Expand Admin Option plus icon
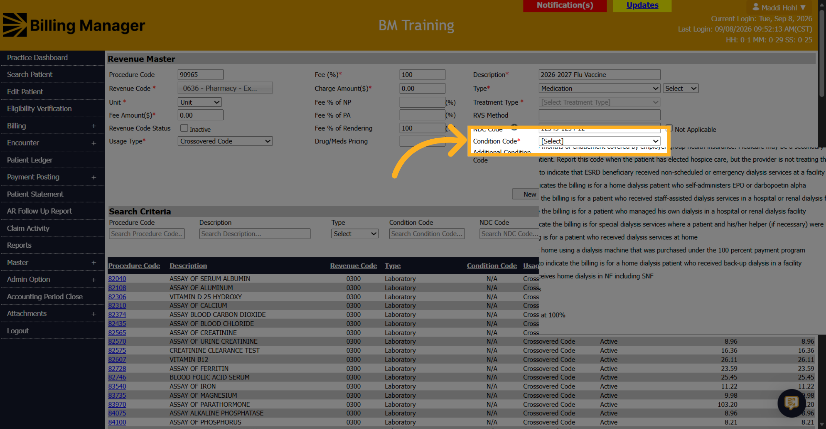Image resolution: width=826 pixels, height=429 pixels. [x=94, y=280]
